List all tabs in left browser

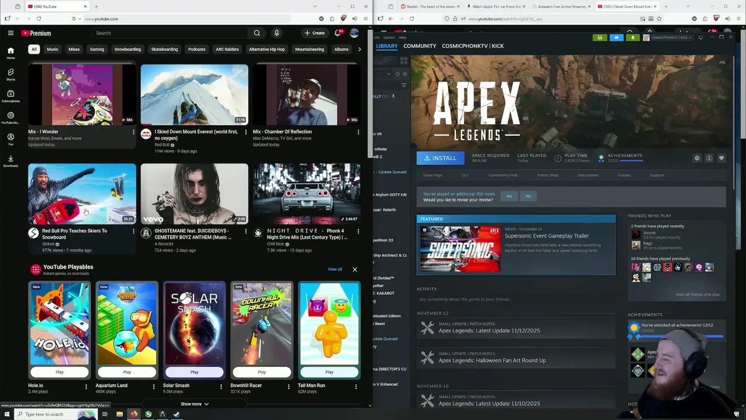coord(315,6)
